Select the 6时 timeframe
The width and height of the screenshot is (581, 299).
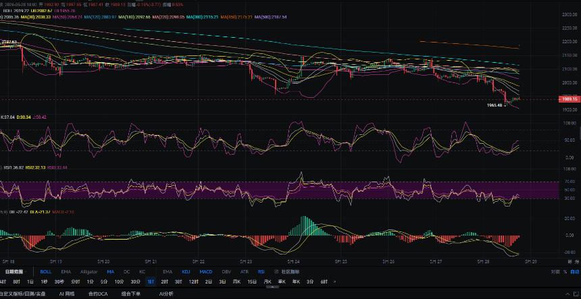(324, 281)
